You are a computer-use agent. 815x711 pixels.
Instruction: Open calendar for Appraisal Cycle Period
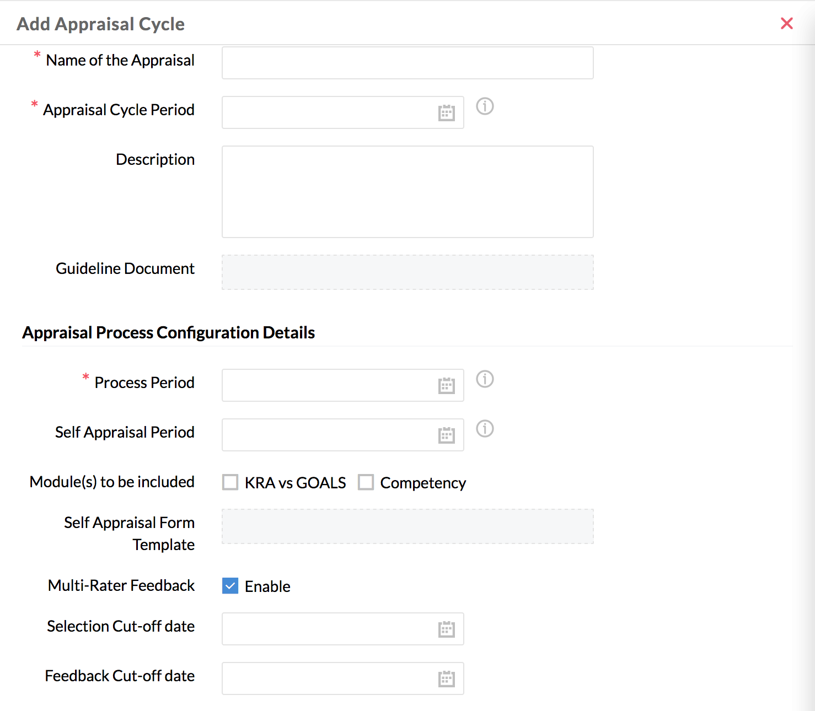tap(446, 113)
